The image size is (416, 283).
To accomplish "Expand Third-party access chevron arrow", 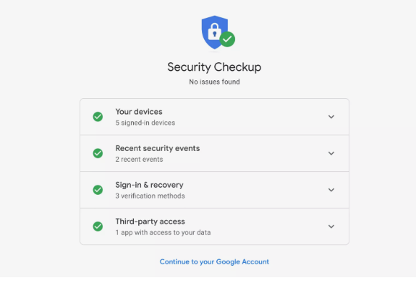I will click(x=331, y=227).
